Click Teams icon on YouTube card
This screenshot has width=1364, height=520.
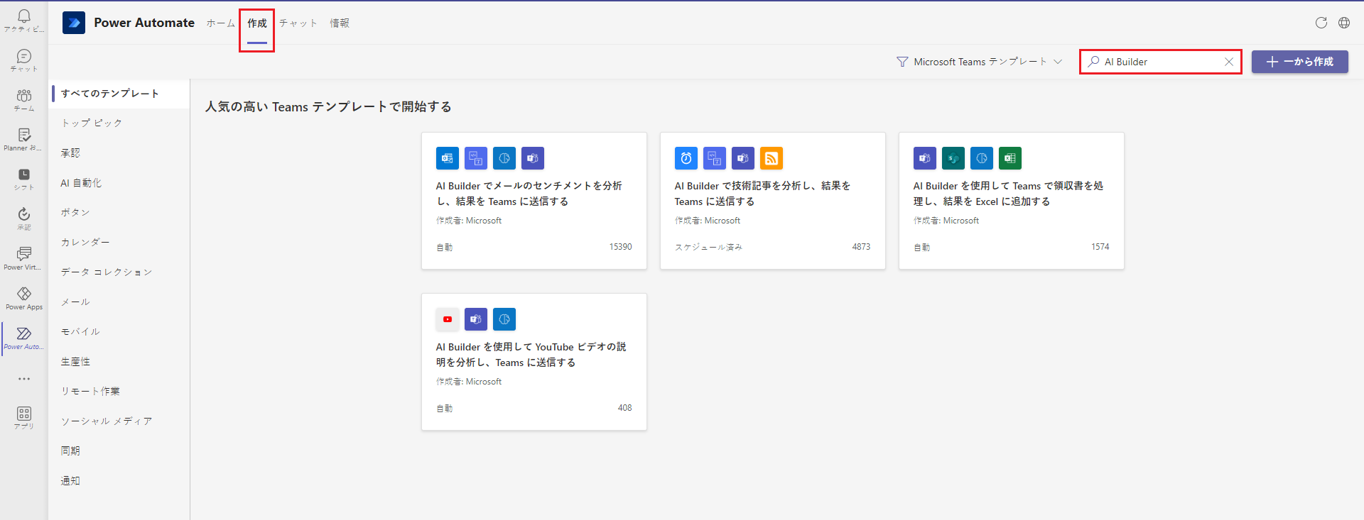click(x=476, y=319)
